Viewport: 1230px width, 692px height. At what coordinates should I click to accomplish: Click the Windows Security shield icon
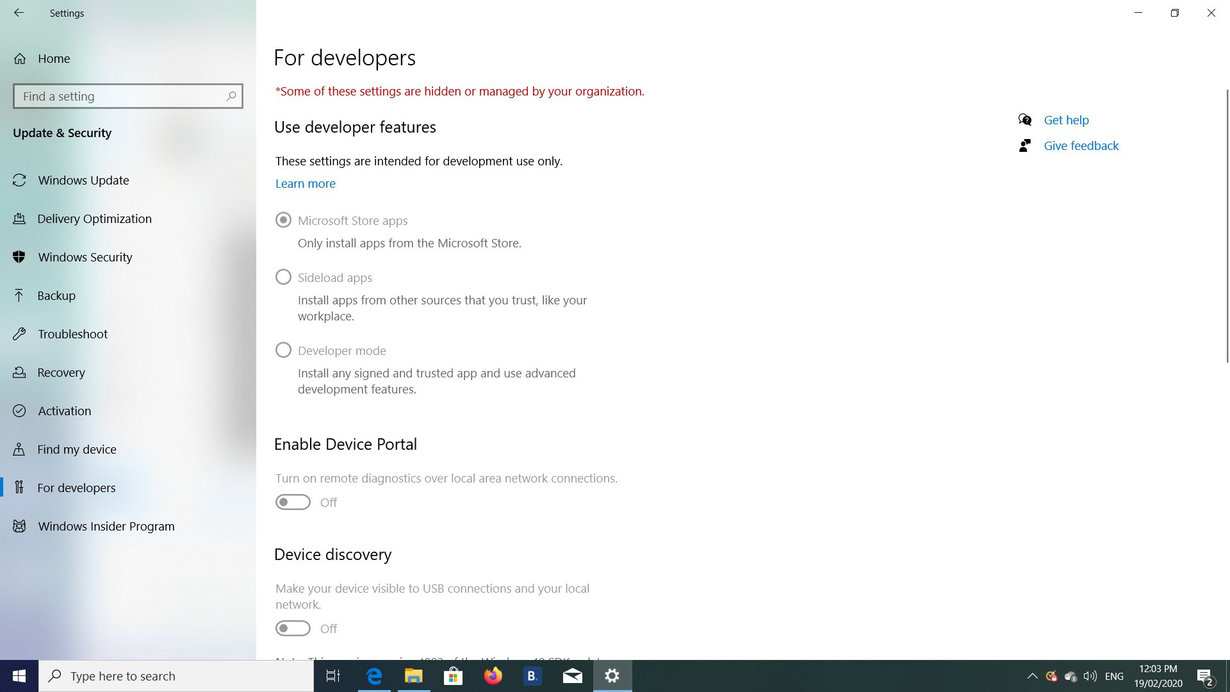pos(19,257)
